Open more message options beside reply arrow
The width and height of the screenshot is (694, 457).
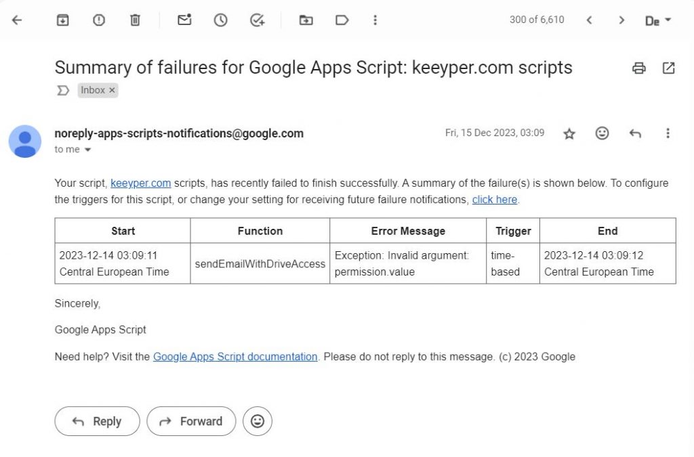[x=668, y=133]
